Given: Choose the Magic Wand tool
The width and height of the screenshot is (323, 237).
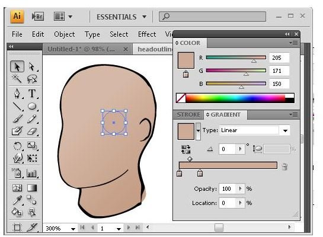Looking at the screenshot, I should coord(17,79).
